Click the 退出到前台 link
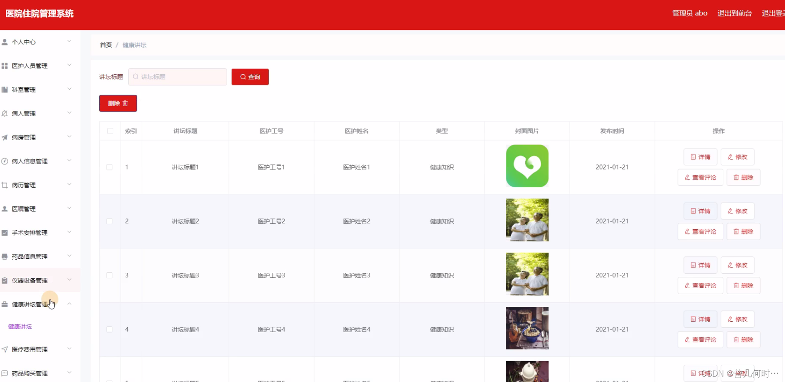 click(x=734, y=13)
